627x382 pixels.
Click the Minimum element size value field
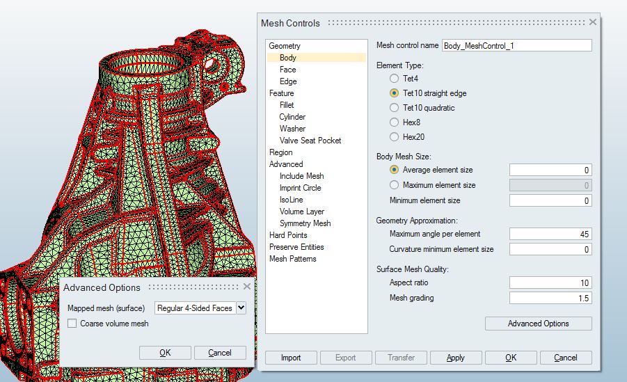click(550, 200)
